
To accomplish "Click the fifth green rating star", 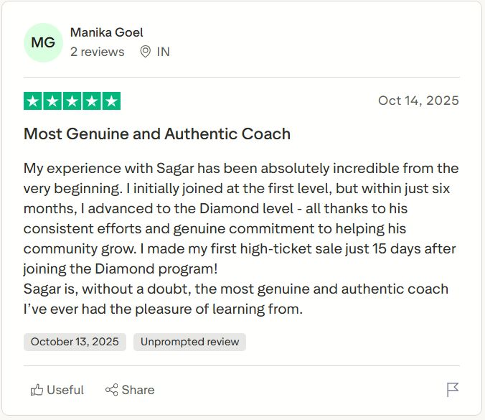I will [110, 101].
